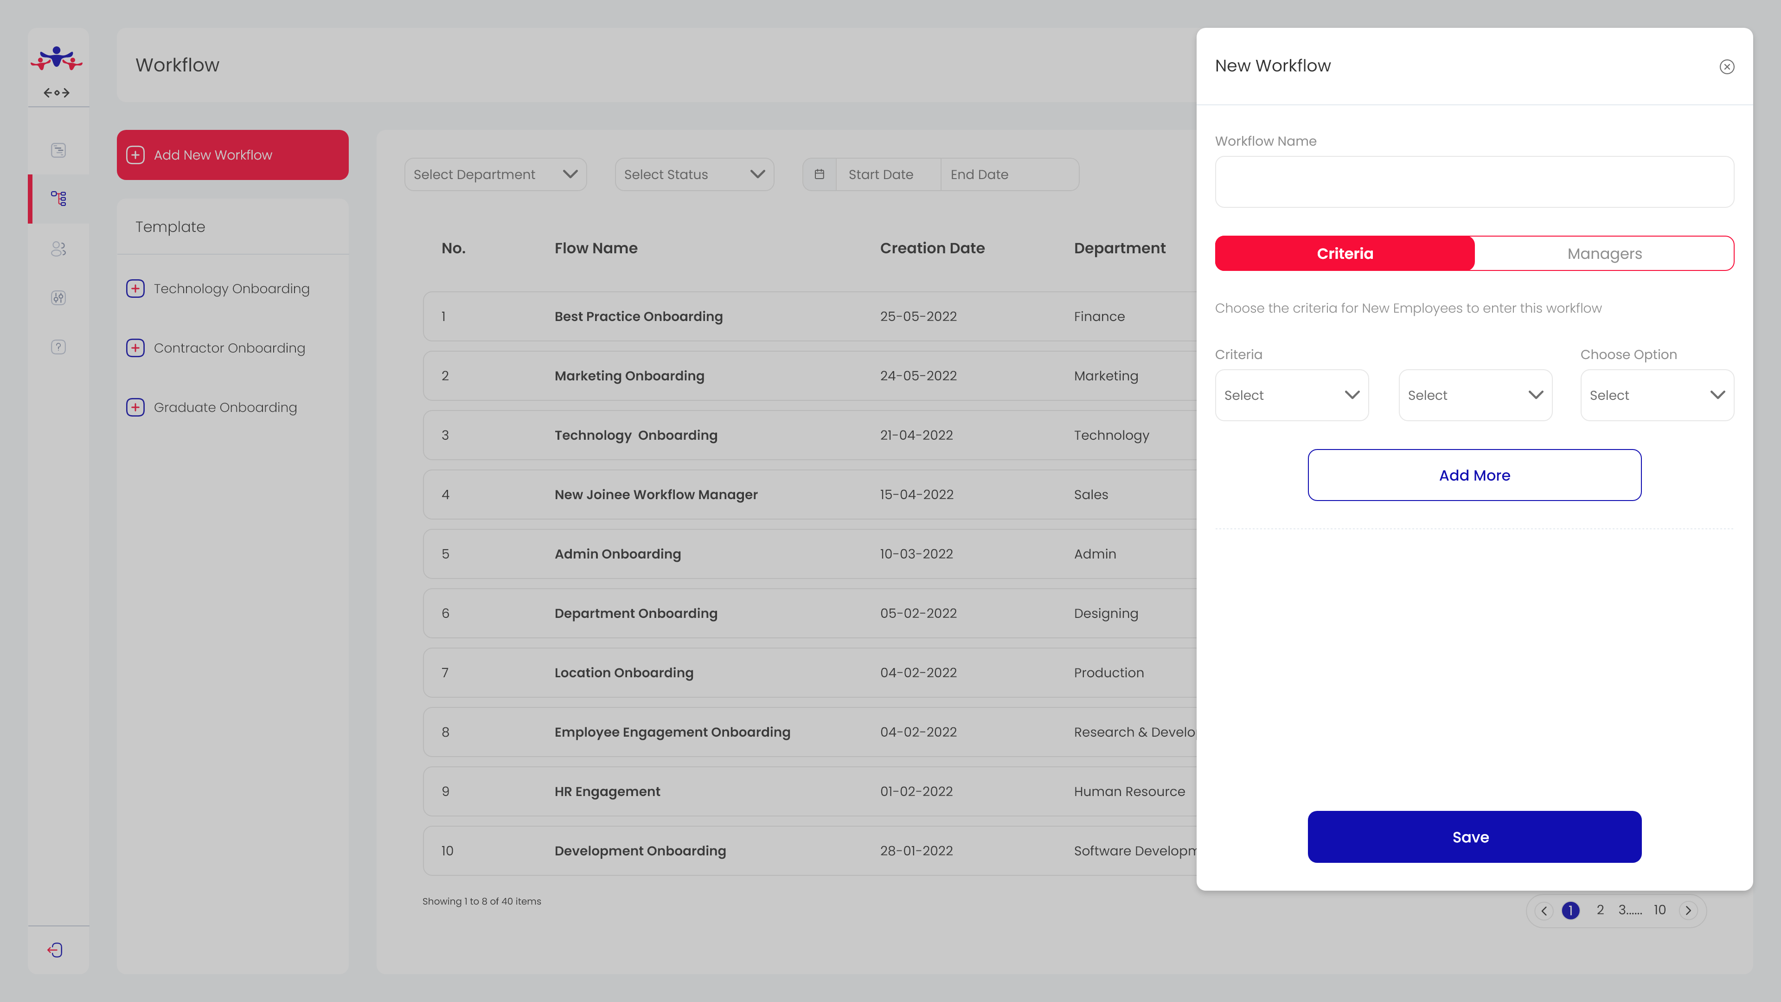Screen dimensions: 1781x1002
Task: Open the Select Status dropdown
Action: pyautogui.click(x=693, y=174)
